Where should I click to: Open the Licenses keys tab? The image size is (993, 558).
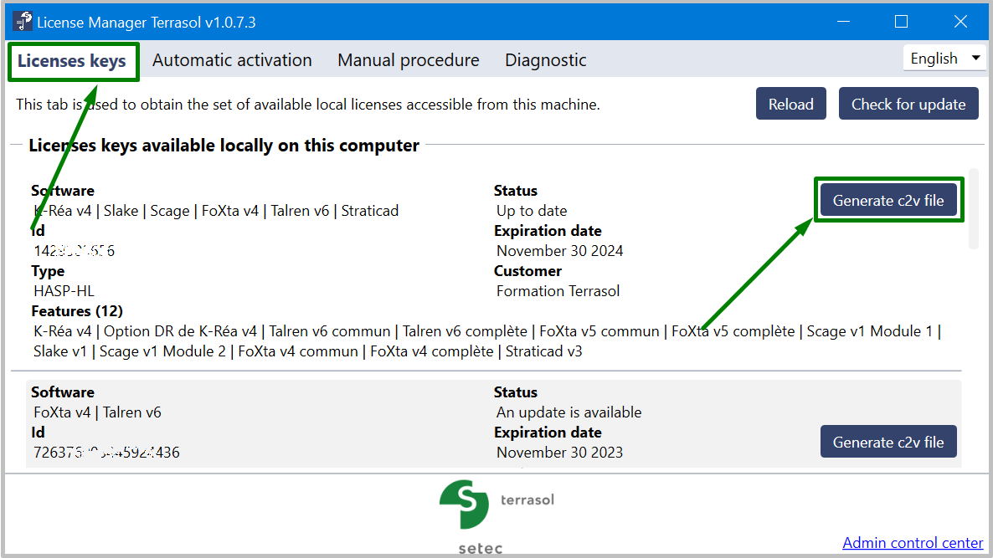tap(72, 61)
